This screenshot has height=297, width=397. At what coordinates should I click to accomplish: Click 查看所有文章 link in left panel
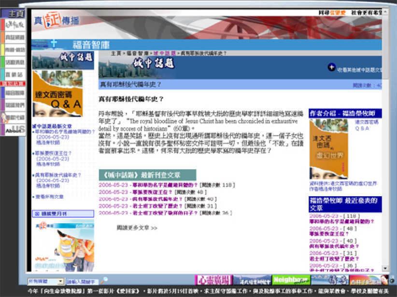tap(49, 197)
